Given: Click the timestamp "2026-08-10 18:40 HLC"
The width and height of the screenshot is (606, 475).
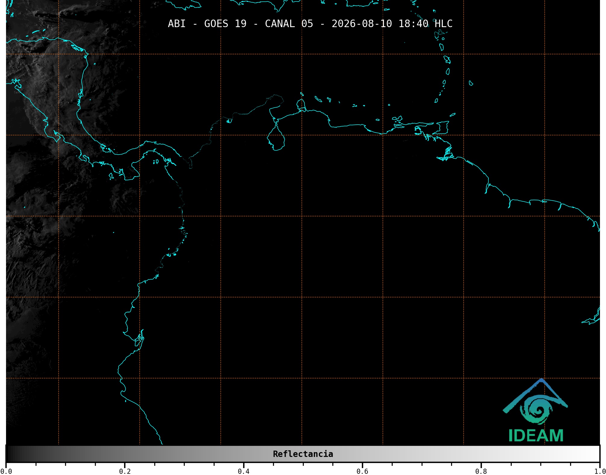Looking at the screenshot, I should [x=392, y=24].
